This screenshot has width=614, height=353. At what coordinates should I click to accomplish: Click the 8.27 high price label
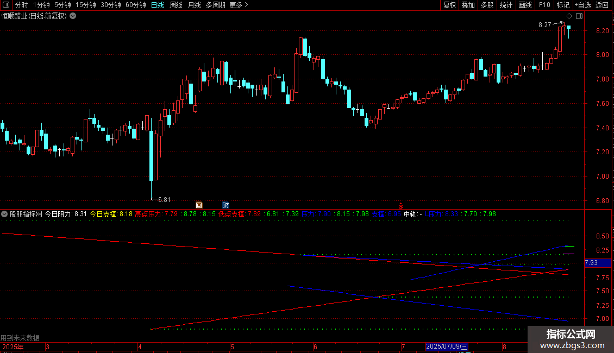coord(544,24)
